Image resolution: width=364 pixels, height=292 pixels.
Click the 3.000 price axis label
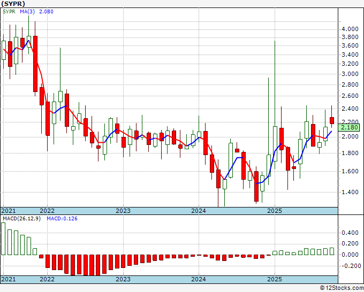[x=350, y=74]
